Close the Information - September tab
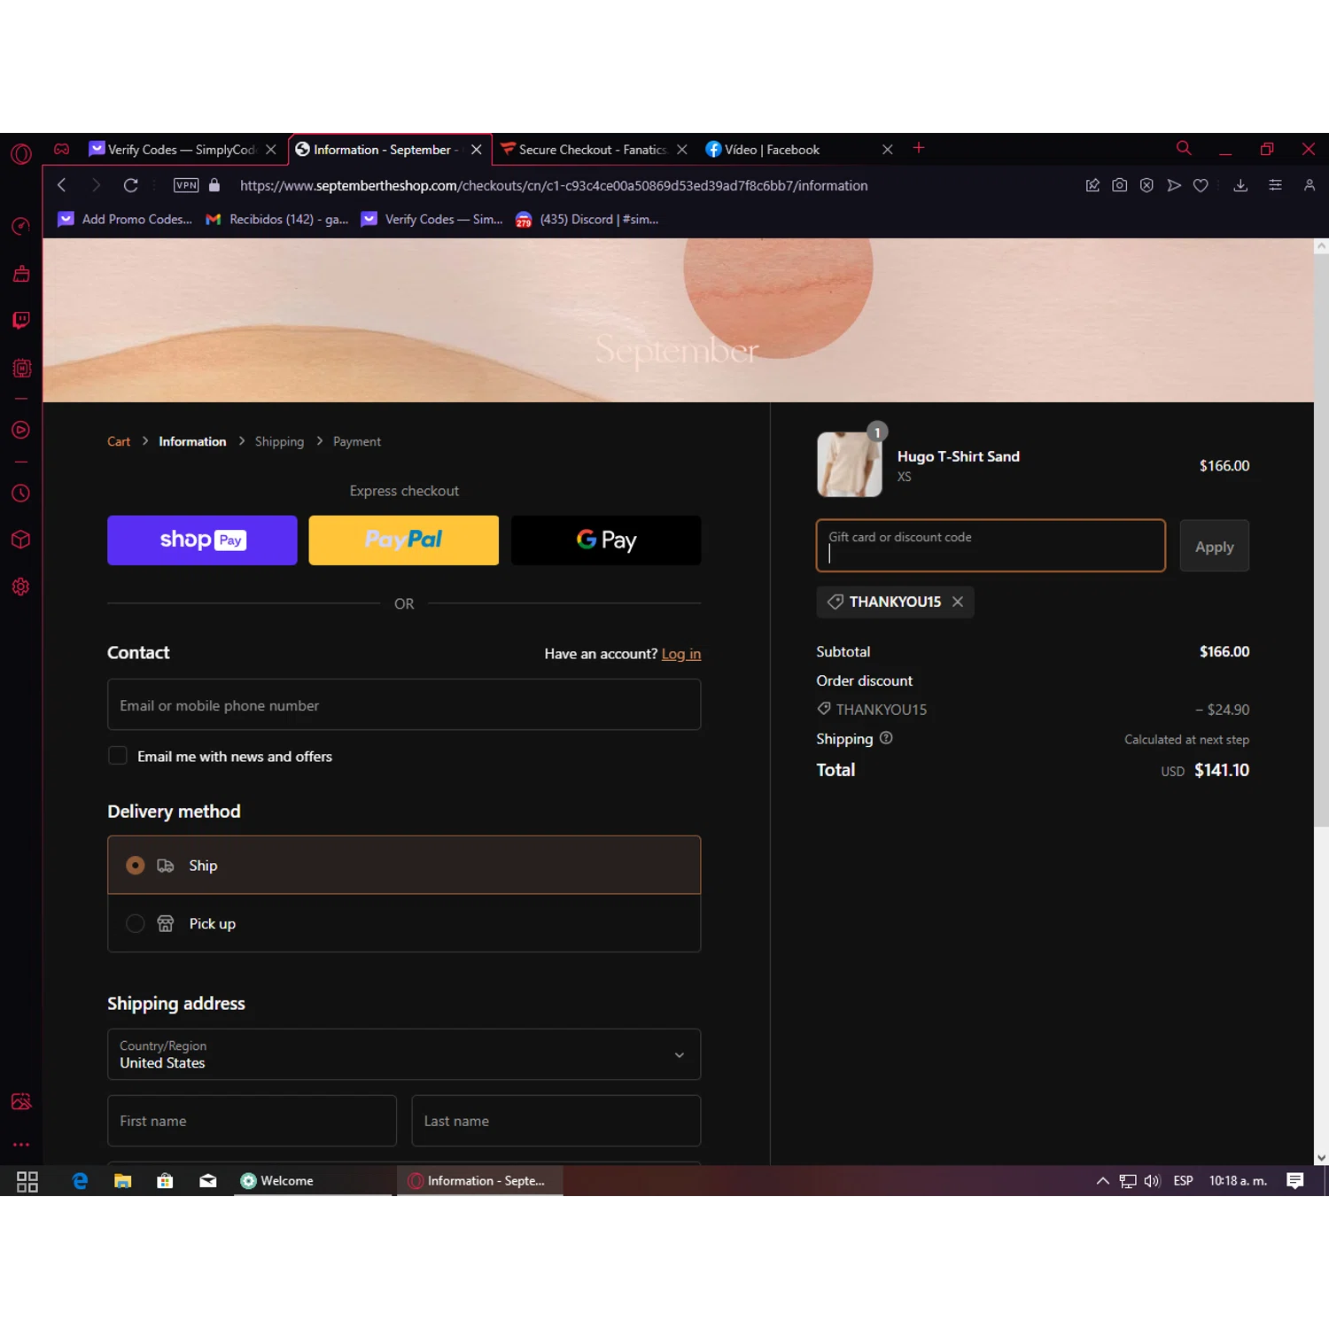 coord(477,150)
